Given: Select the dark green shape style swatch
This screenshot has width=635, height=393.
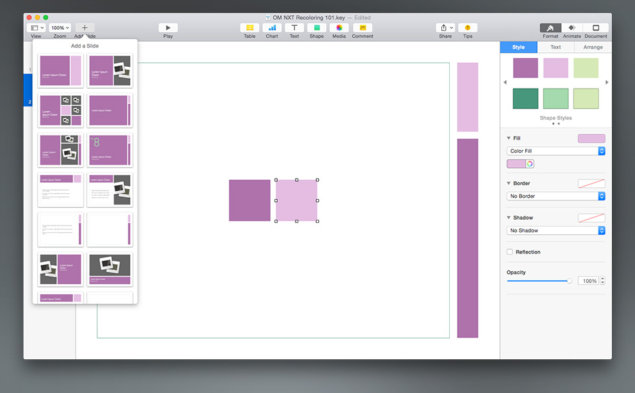Looking at the screenshot, I should pyautogui.click(x=525, y=98).
